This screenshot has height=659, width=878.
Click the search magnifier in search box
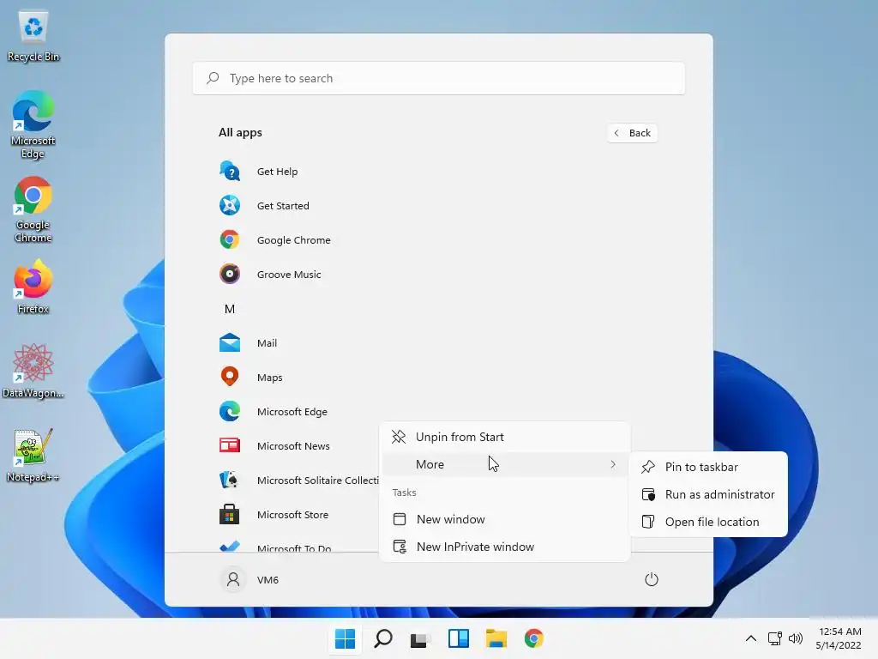[x=213, y=78]
